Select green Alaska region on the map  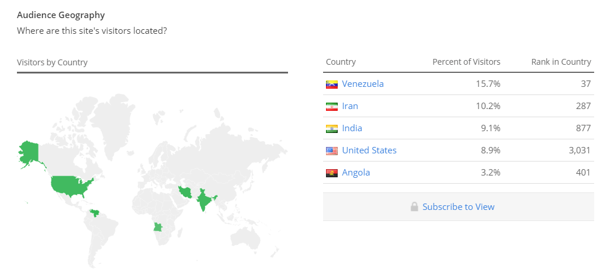tap(29, 153)
